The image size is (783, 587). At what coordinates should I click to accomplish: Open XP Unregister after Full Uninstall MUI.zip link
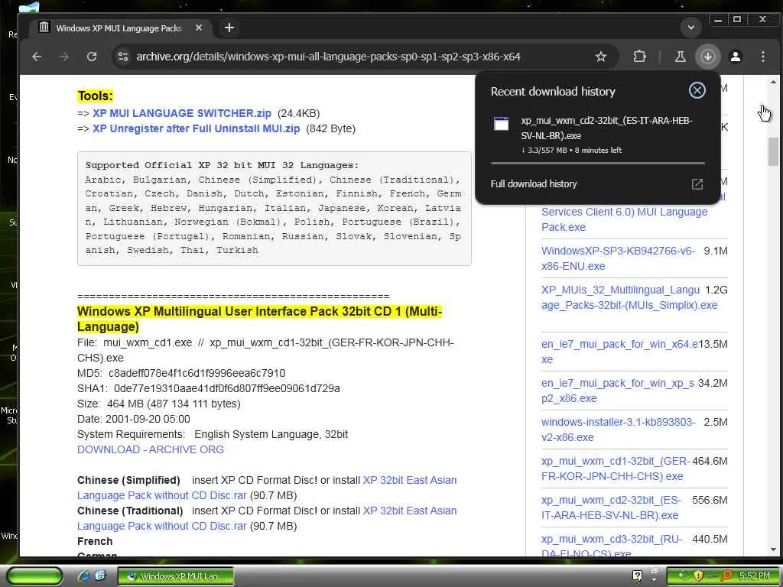click(196, 128)
